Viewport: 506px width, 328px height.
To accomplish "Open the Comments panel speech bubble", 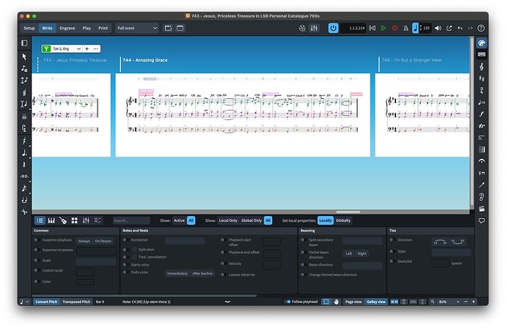I will [x=482, y=220].
